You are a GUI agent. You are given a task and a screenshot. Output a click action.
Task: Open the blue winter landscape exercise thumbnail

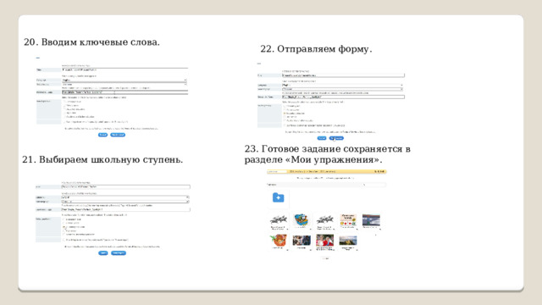(x=371, y=220)
